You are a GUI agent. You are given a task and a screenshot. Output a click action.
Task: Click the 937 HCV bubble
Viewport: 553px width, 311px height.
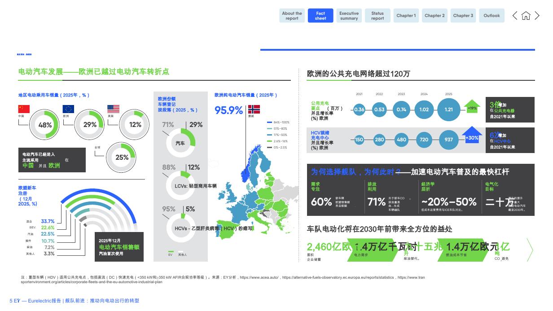449,140
